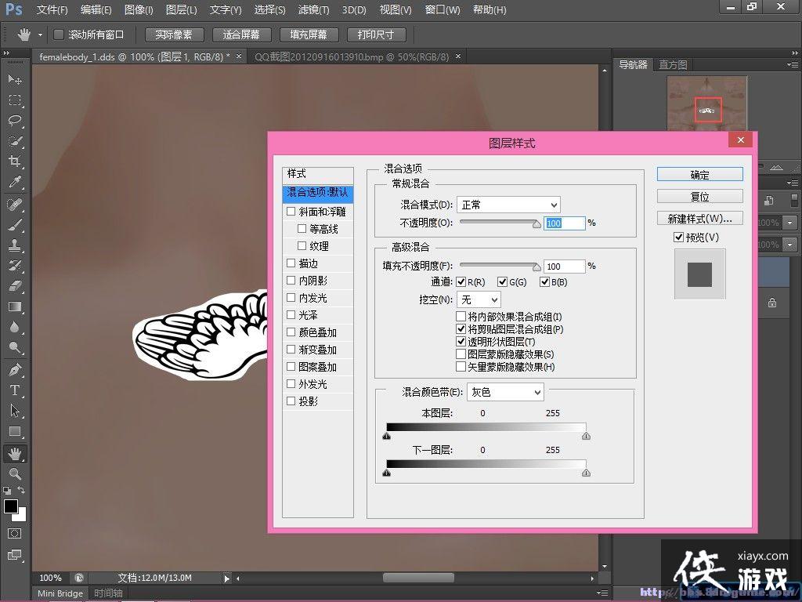Enable the 斜面和浮雕 style checkbox
Image resolution: width=802 pixels, height=602 pixels.
click(x=291, y=212)
